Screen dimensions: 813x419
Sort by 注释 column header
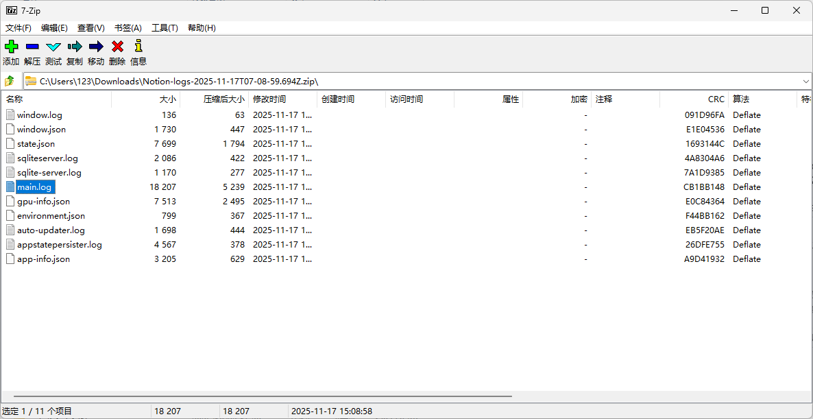625,99
